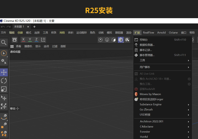198x139 pixels.
Task: Expand Hot4d submenu
Action: (x=163, y=137)
